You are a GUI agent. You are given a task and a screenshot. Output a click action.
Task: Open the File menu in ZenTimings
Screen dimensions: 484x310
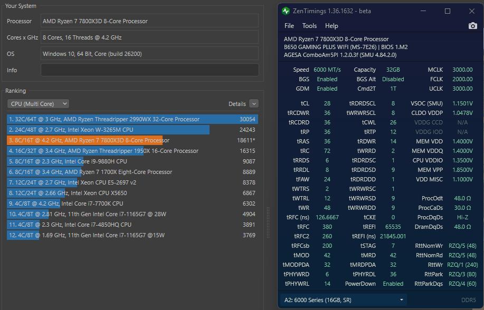[x=289, y=26]
